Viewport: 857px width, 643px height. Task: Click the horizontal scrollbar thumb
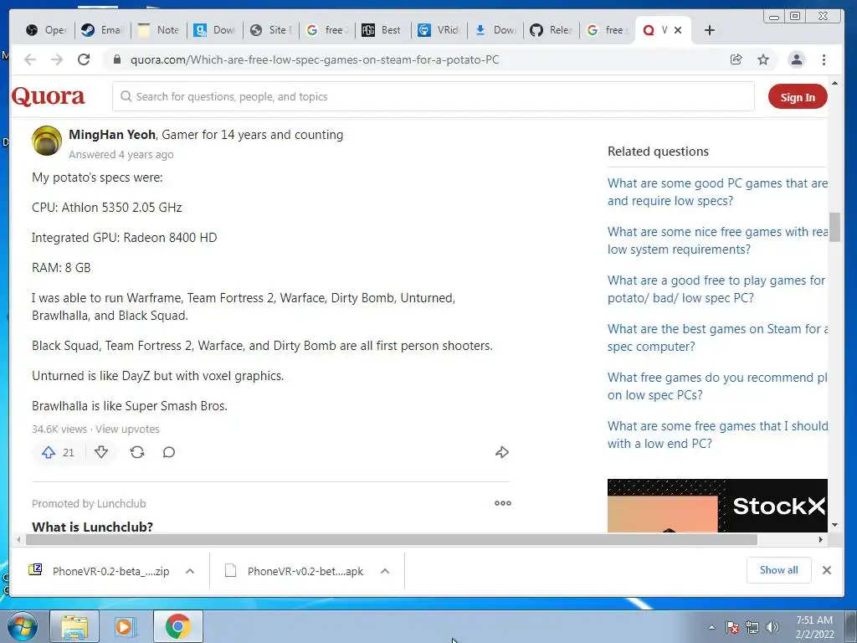click(392, 540)
